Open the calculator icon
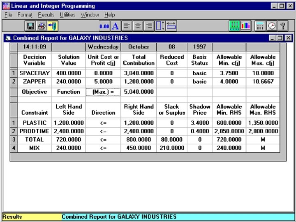Screen dimensions: 296x222 [x=260, y=26]
